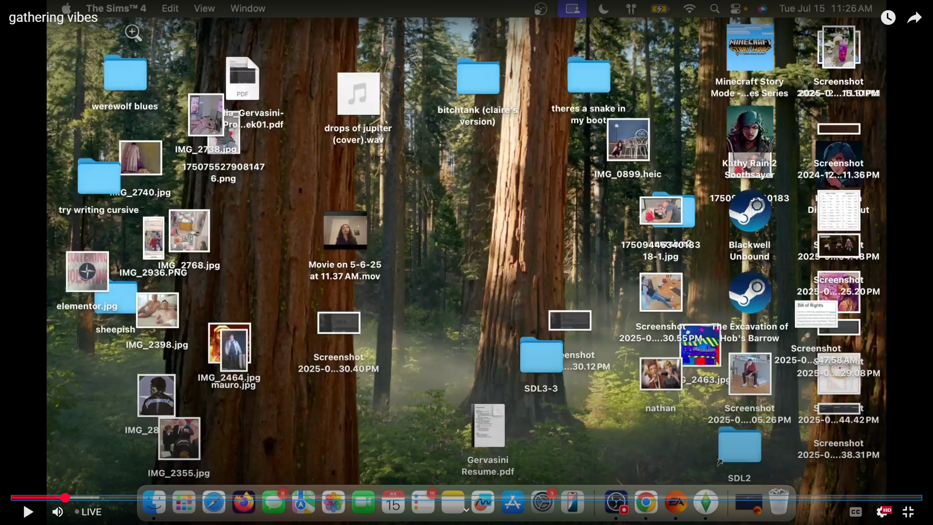Open Photos from the Dock

click(x=333, y=503)
